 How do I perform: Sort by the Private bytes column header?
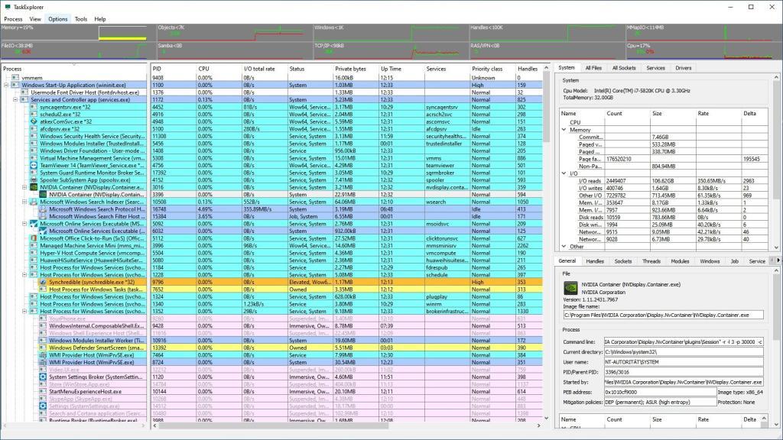click(355, 69)
